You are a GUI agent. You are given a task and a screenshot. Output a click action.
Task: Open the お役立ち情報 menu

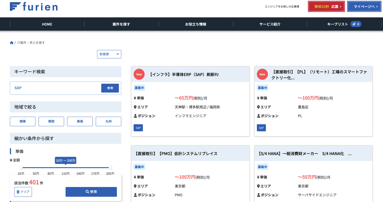coord(196,24)
